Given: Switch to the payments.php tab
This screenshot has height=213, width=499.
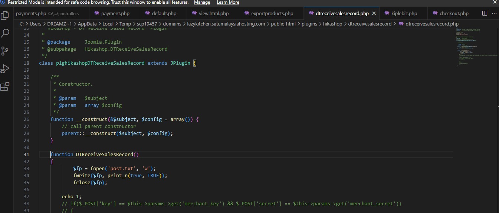Looking at the screenshot, I should 31,13.
